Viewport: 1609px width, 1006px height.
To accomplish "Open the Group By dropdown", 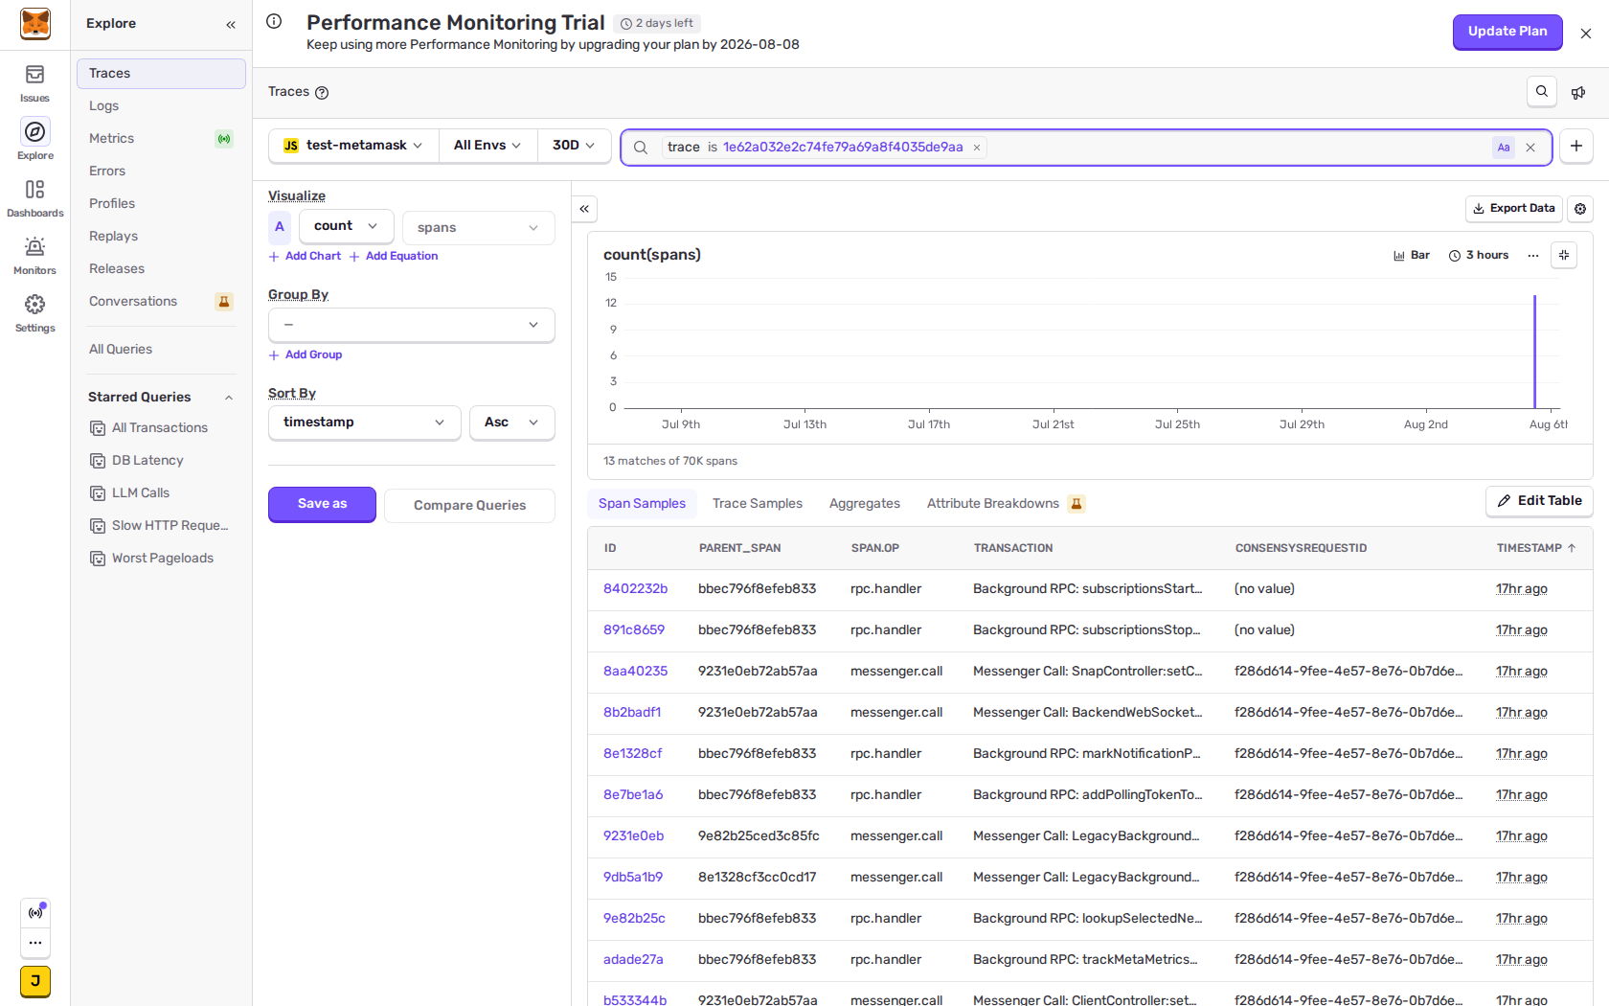I will pyautogui.click(x=412, y=325).
